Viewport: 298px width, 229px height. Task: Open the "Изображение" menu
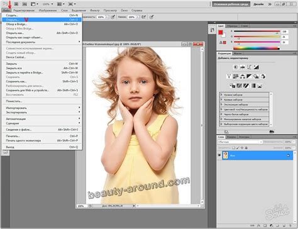pyautogui.click(x=48, y=10)
